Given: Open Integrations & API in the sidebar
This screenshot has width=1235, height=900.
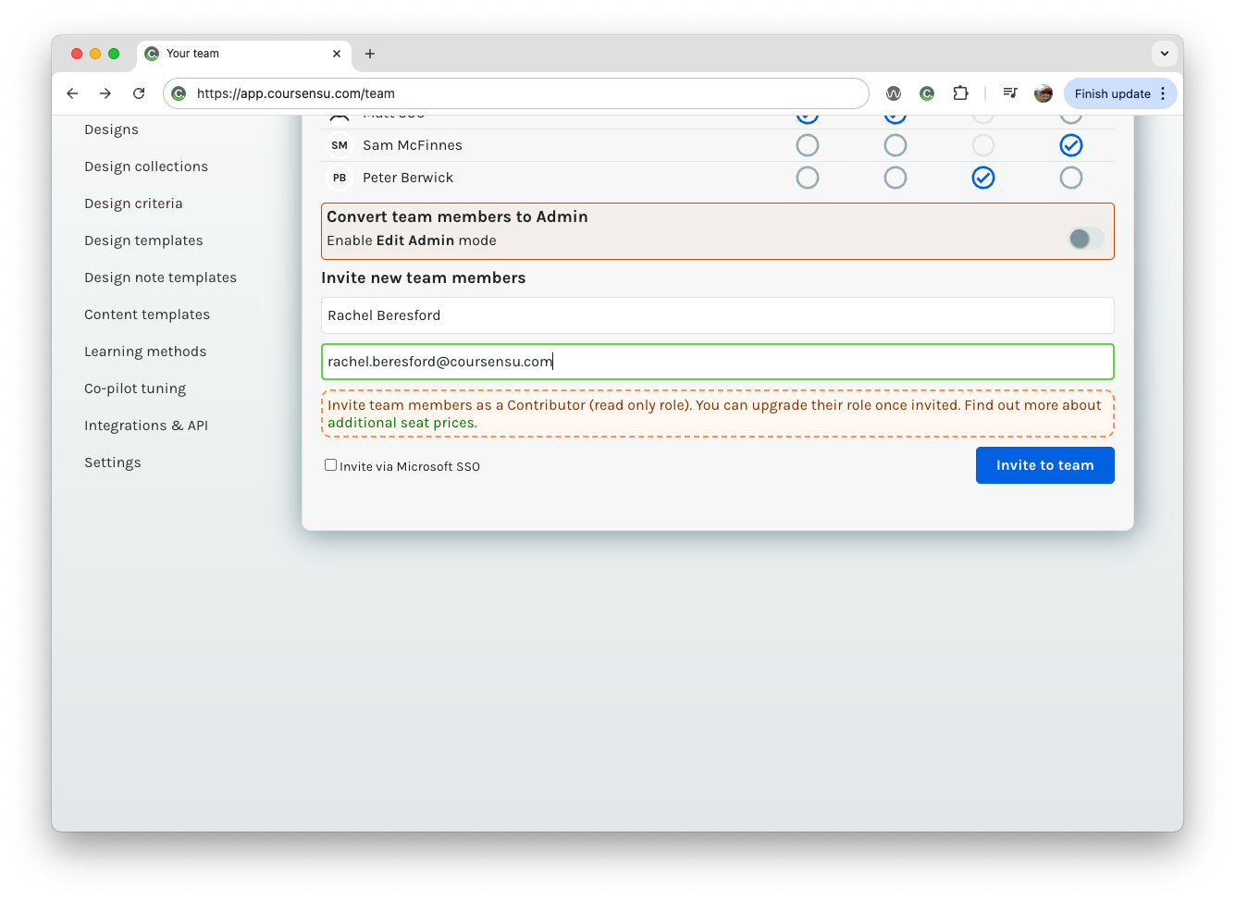Looking at the screenshot, I should pyautogui.click(x=146, y=425).
